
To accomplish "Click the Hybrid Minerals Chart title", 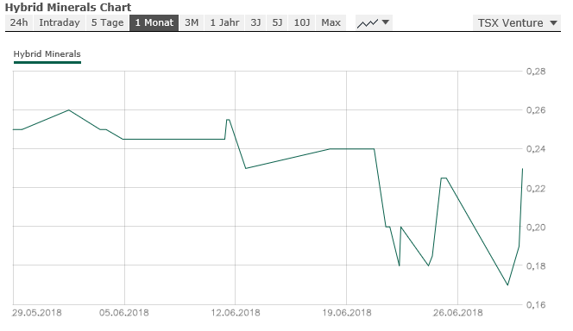I will click(68, 7).
